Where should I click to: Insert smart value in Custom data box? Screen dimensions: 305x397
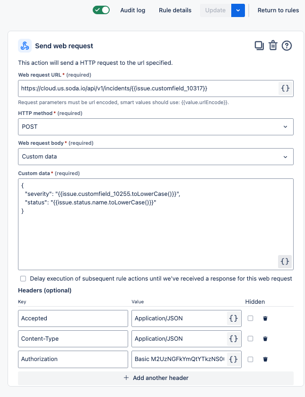[285, 261]
